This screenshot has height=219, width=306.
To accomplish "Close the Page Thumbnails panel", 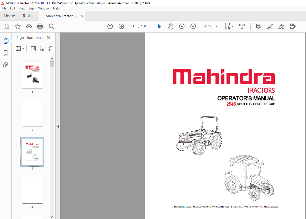I will [x=48, y=37].
